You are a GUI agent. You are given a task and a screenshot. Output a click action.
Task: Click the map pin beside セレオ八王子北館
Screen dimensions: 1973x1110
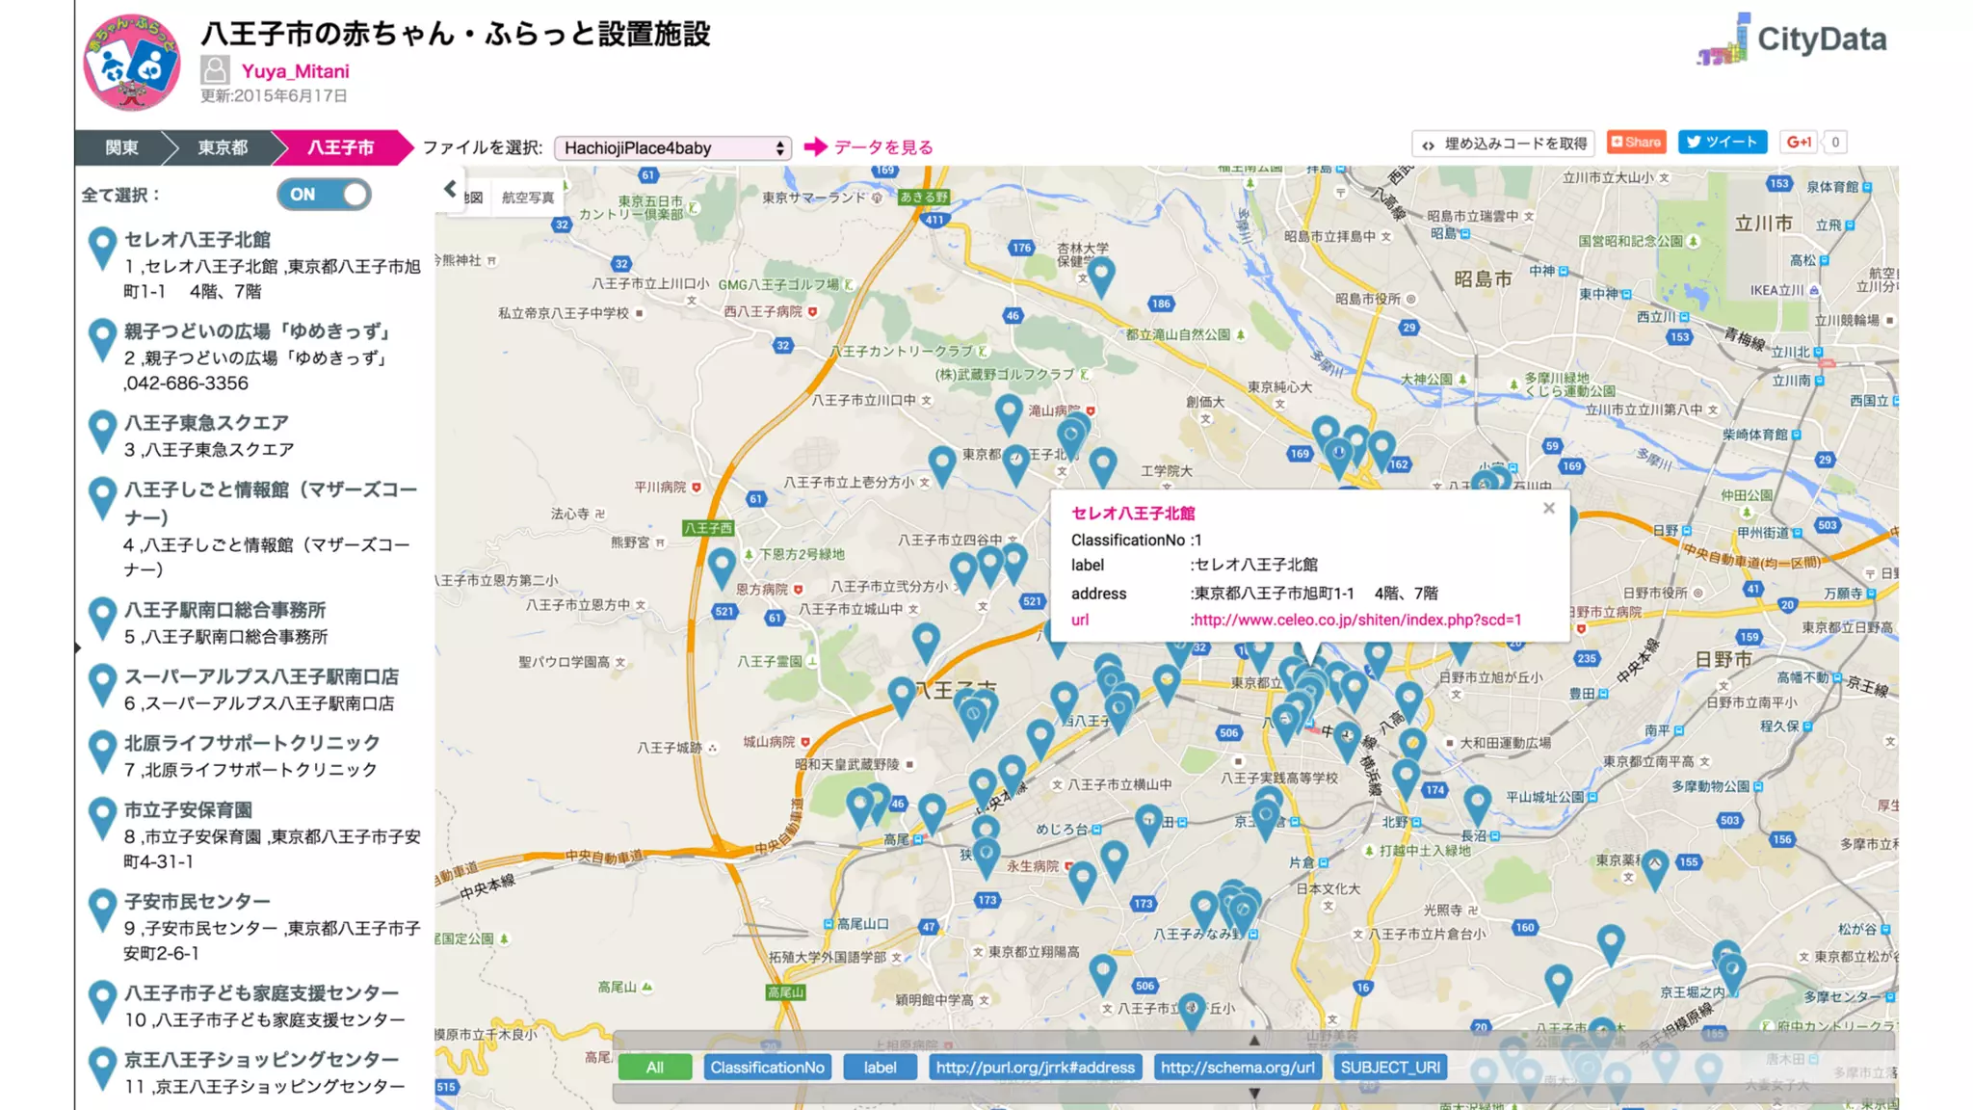[x=102, y=248]
